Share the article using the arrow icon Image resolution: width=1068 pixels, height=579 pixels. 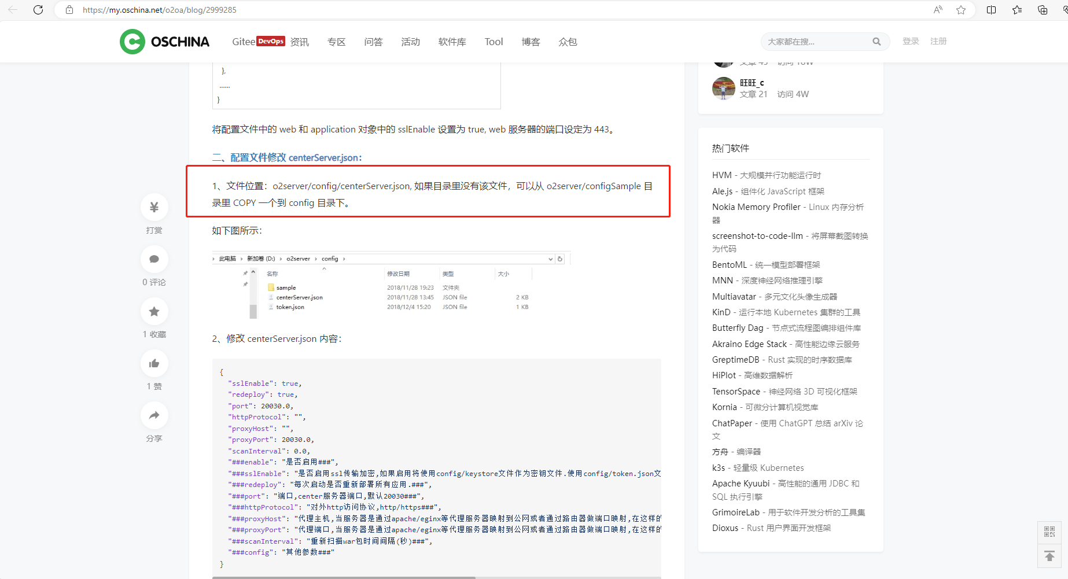[154, 415]
